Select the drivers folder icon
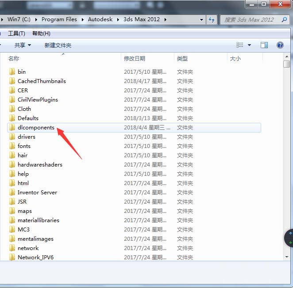The width and height of the screenshot is (293, 288). coord(12,137)
